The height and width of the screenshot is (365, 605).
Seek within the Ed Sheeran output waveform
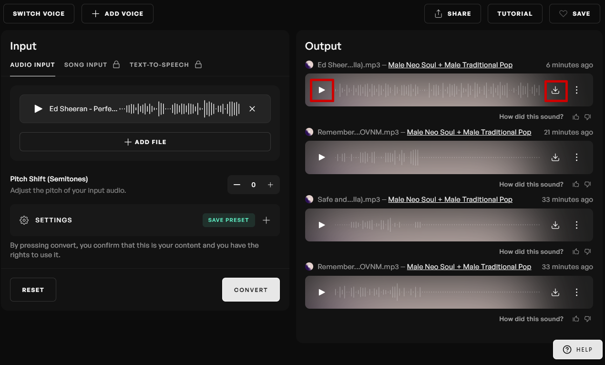click(439, 90)
